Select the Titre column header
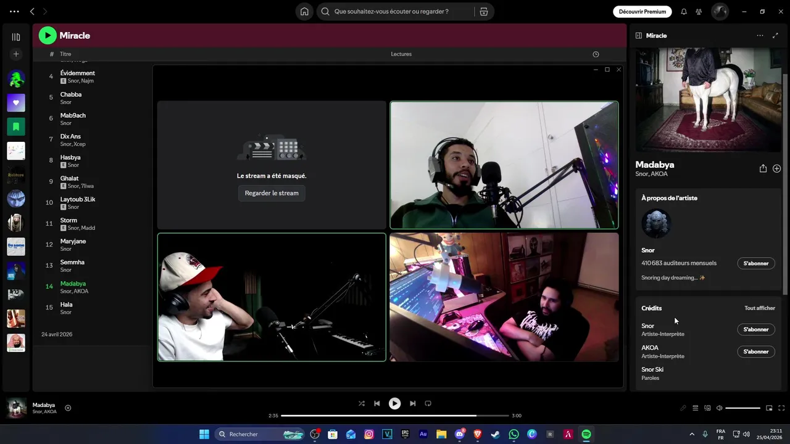Viewport: 790px width, 444px height. pyautogui.click(x=65, y=54)
